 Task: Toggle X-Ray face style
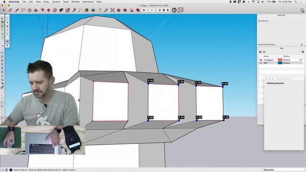point(144,10)
